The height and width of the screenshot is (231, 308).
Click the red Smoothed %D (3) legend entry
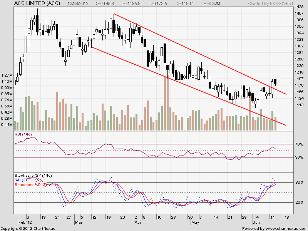pos(30,185)
